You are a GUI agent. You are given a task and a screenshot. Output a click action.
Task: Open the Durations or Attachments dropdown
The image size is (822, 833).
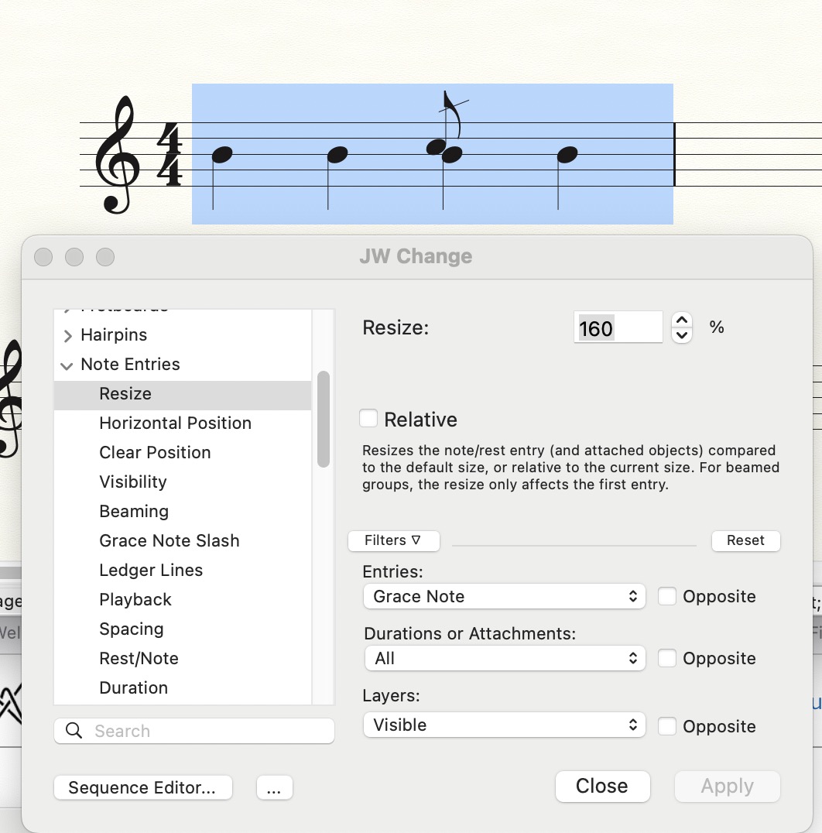(x=504, y=658)
